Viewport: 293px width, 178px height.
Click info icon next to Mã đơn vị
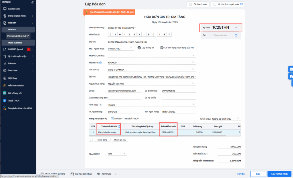(x=100, y=63)
